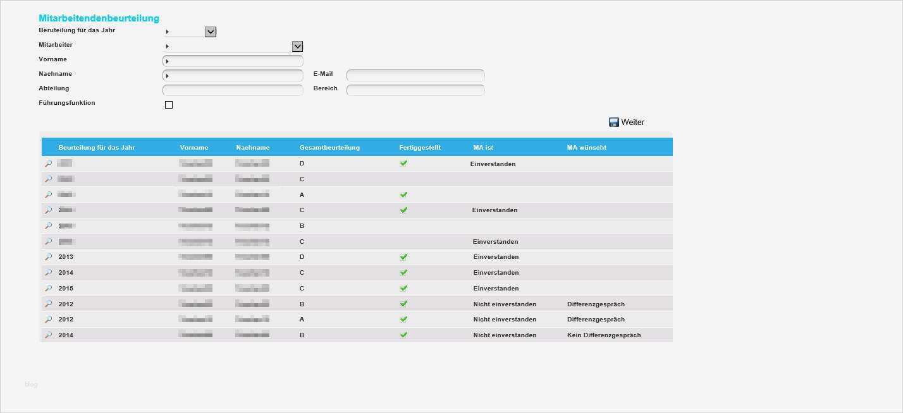Screen dimensions: 903x413
Task: Click the Mitarbeitendenbeurteilung page title
Action: (x=99, y=18)
